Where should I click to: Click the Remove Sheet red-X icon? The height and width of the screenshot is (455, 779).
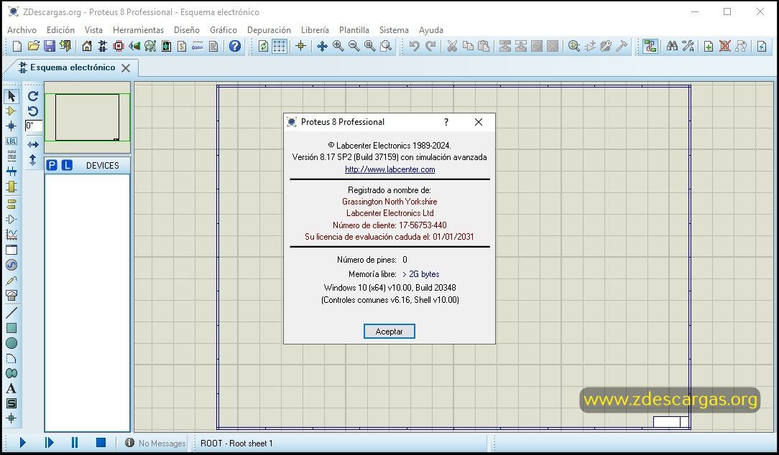[725, 46]
